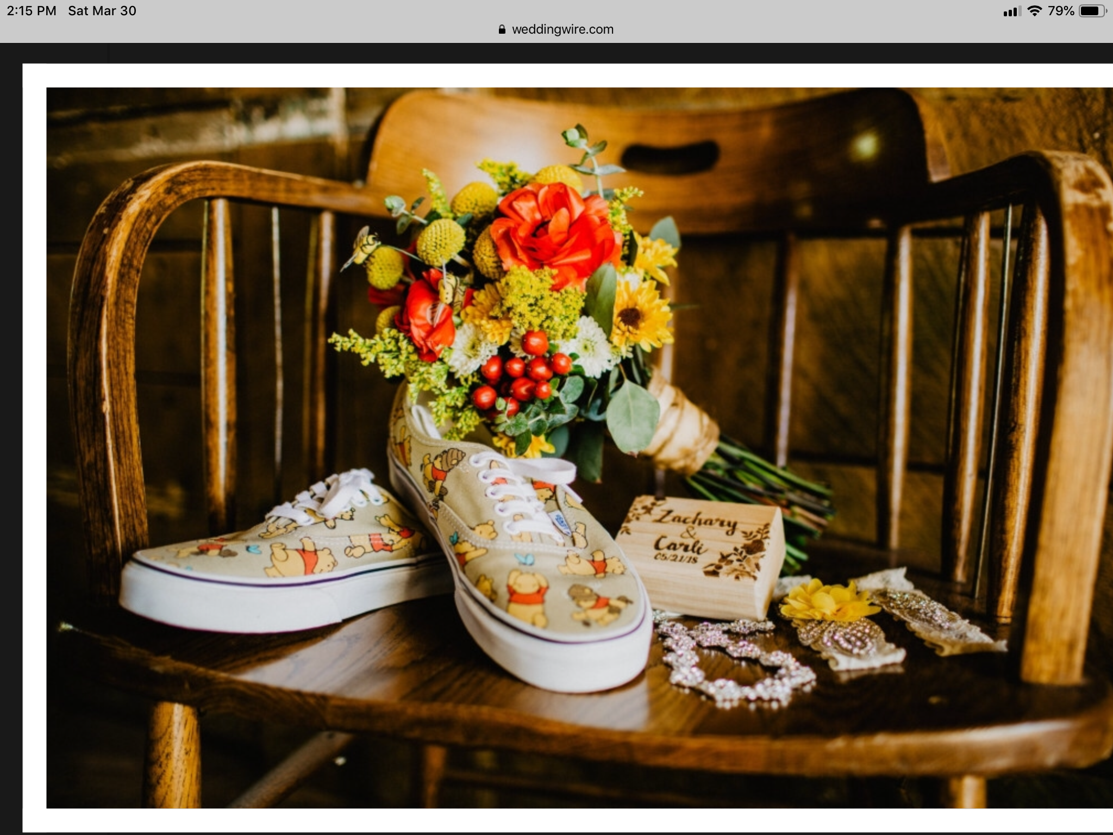Tap the cellular signal bars icon

point(1011,11)
